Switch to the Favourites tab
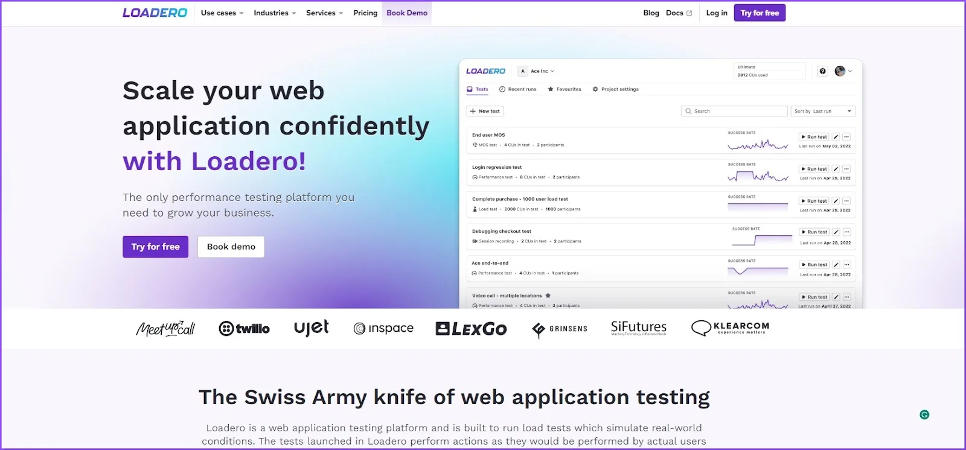Image resolution: width=966 pixels, height=450 pixels. click(565, 89)
